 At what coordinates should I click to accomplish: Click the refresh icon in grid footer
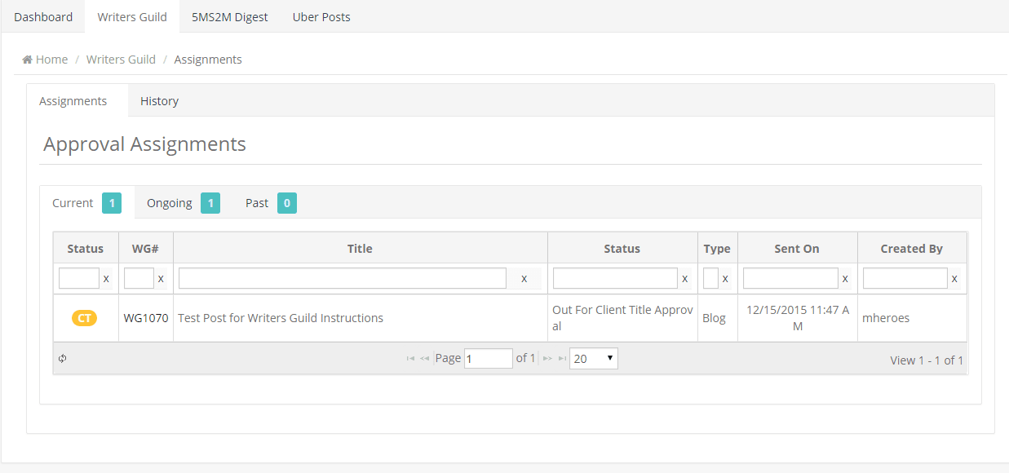[63, 359]
